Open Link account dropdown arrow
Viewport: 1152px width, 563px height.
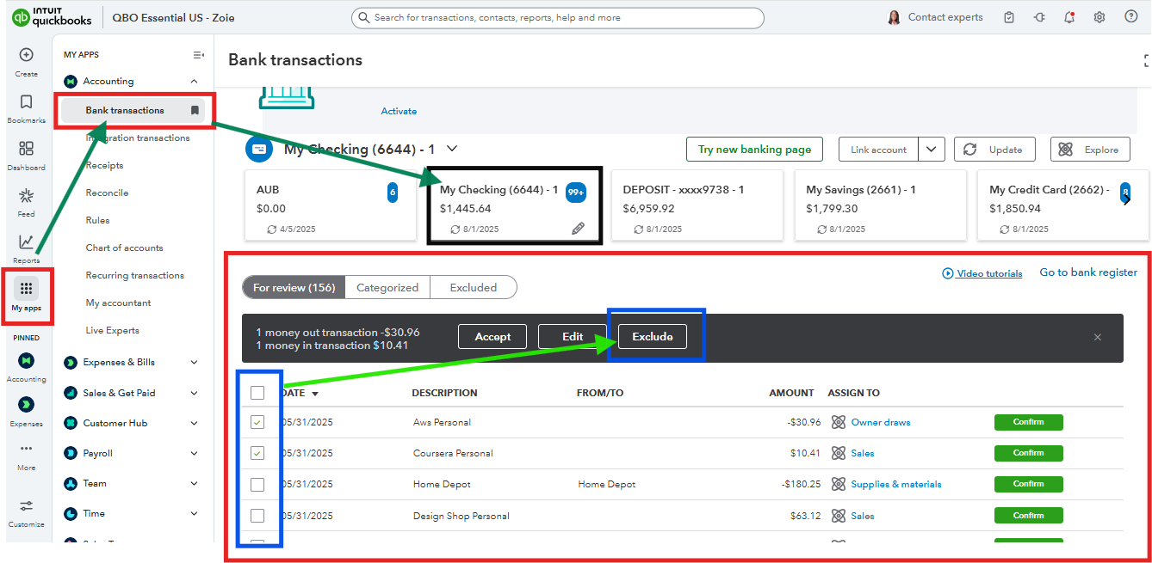pyautogui.click(x=932, y=150)
